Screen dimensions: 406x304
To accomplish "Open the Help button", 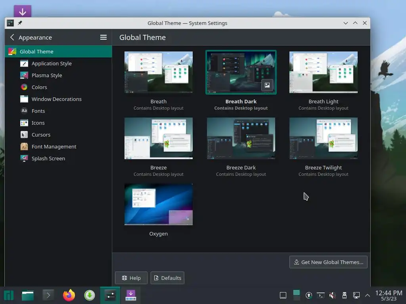I will (x=131, y=278).
